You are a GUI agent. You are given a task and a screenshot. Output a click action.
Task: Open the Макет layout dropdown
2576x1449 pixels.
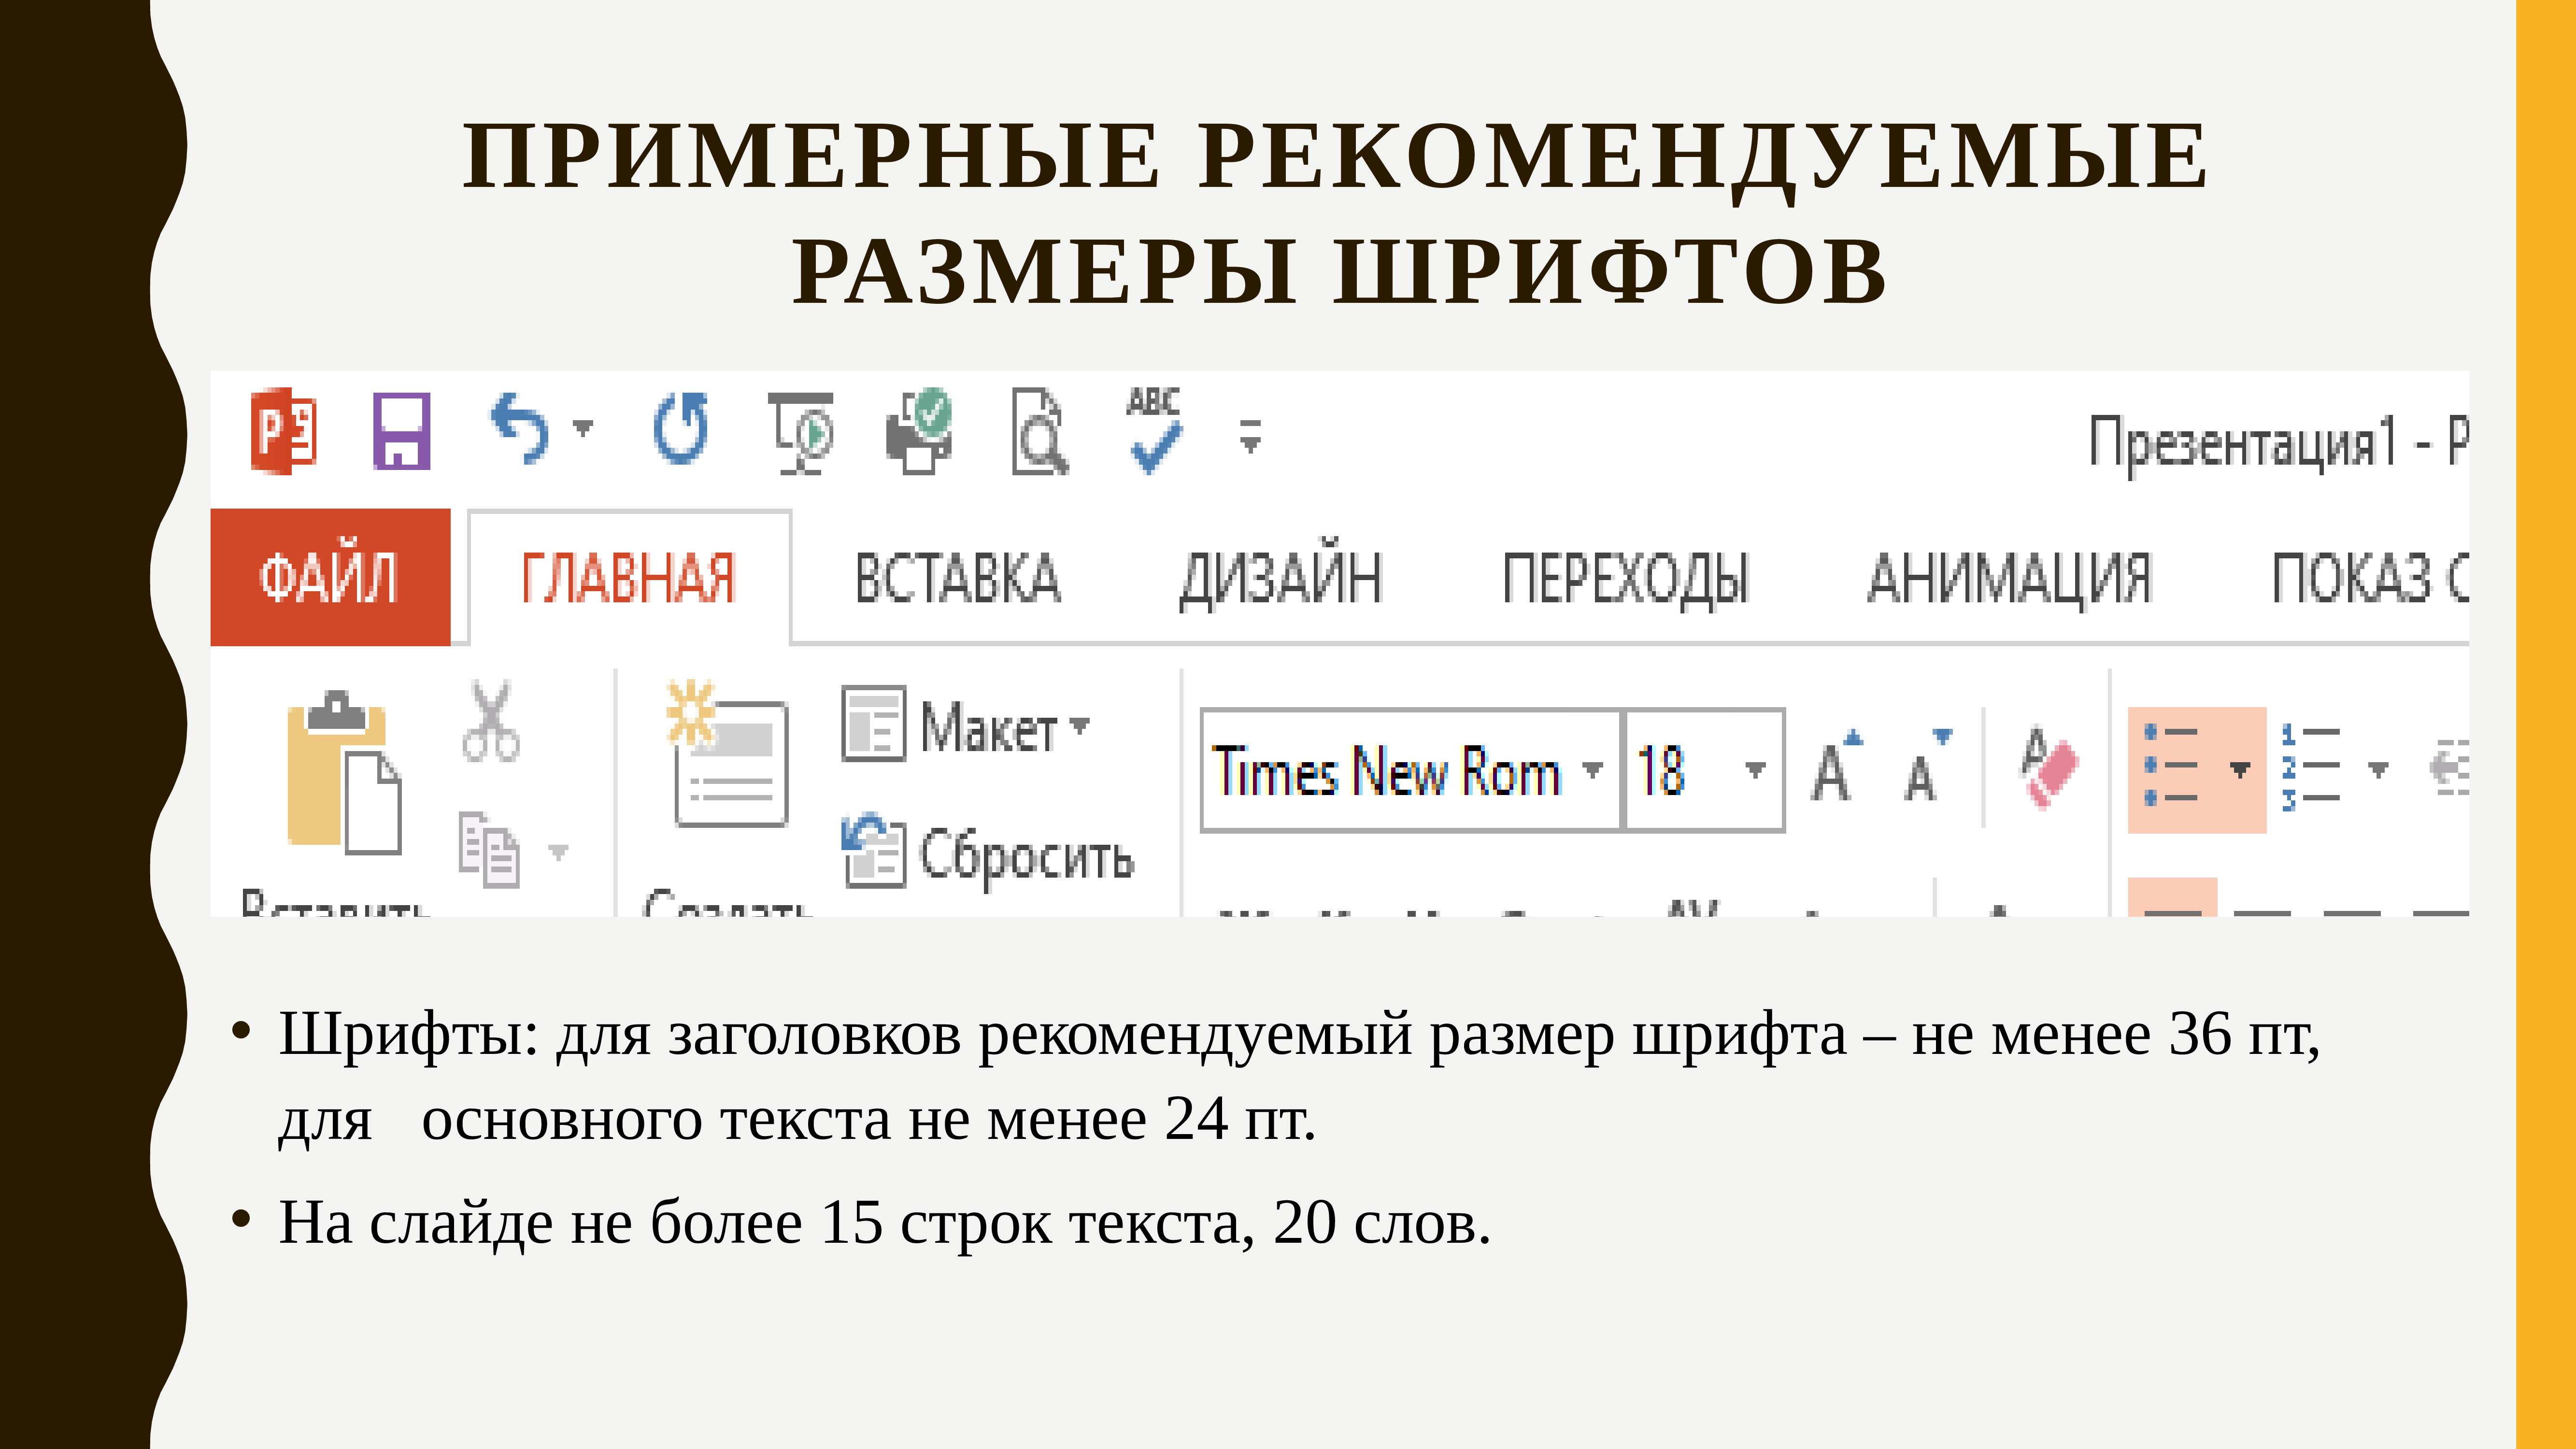pyautogui.click(x=966, y=726)
